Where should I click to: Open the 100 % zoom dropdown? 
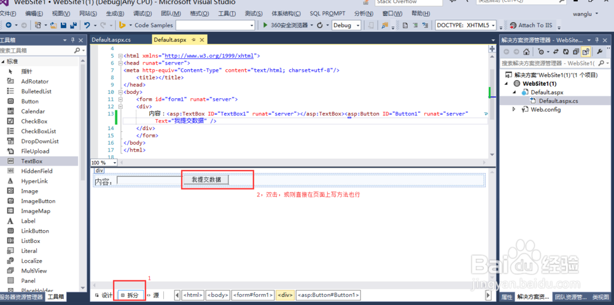(x=114, y=163)
